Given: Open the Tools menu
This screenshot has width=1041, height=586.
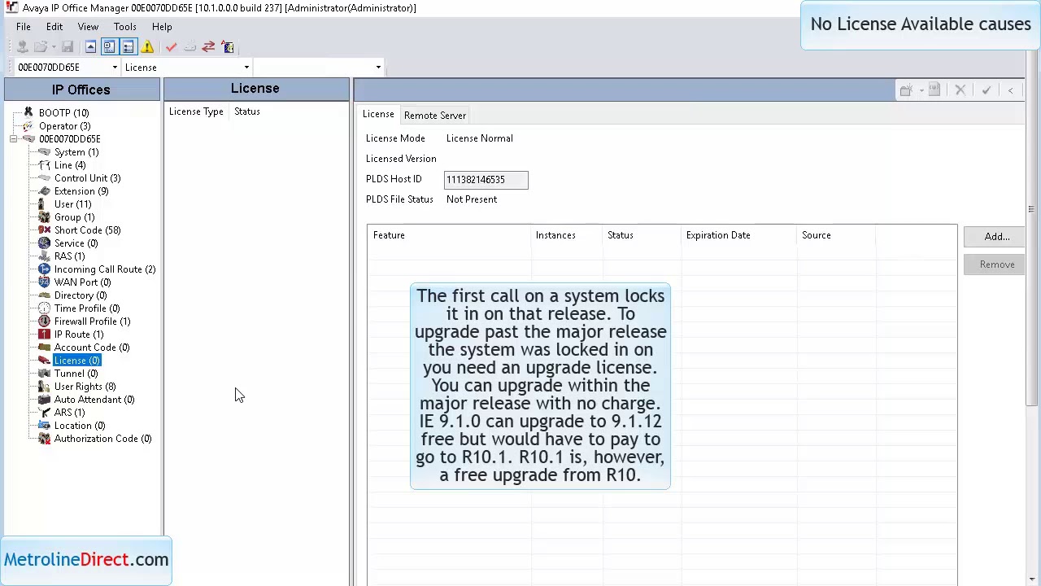Looking at the screenshot, I should [124, 27].
